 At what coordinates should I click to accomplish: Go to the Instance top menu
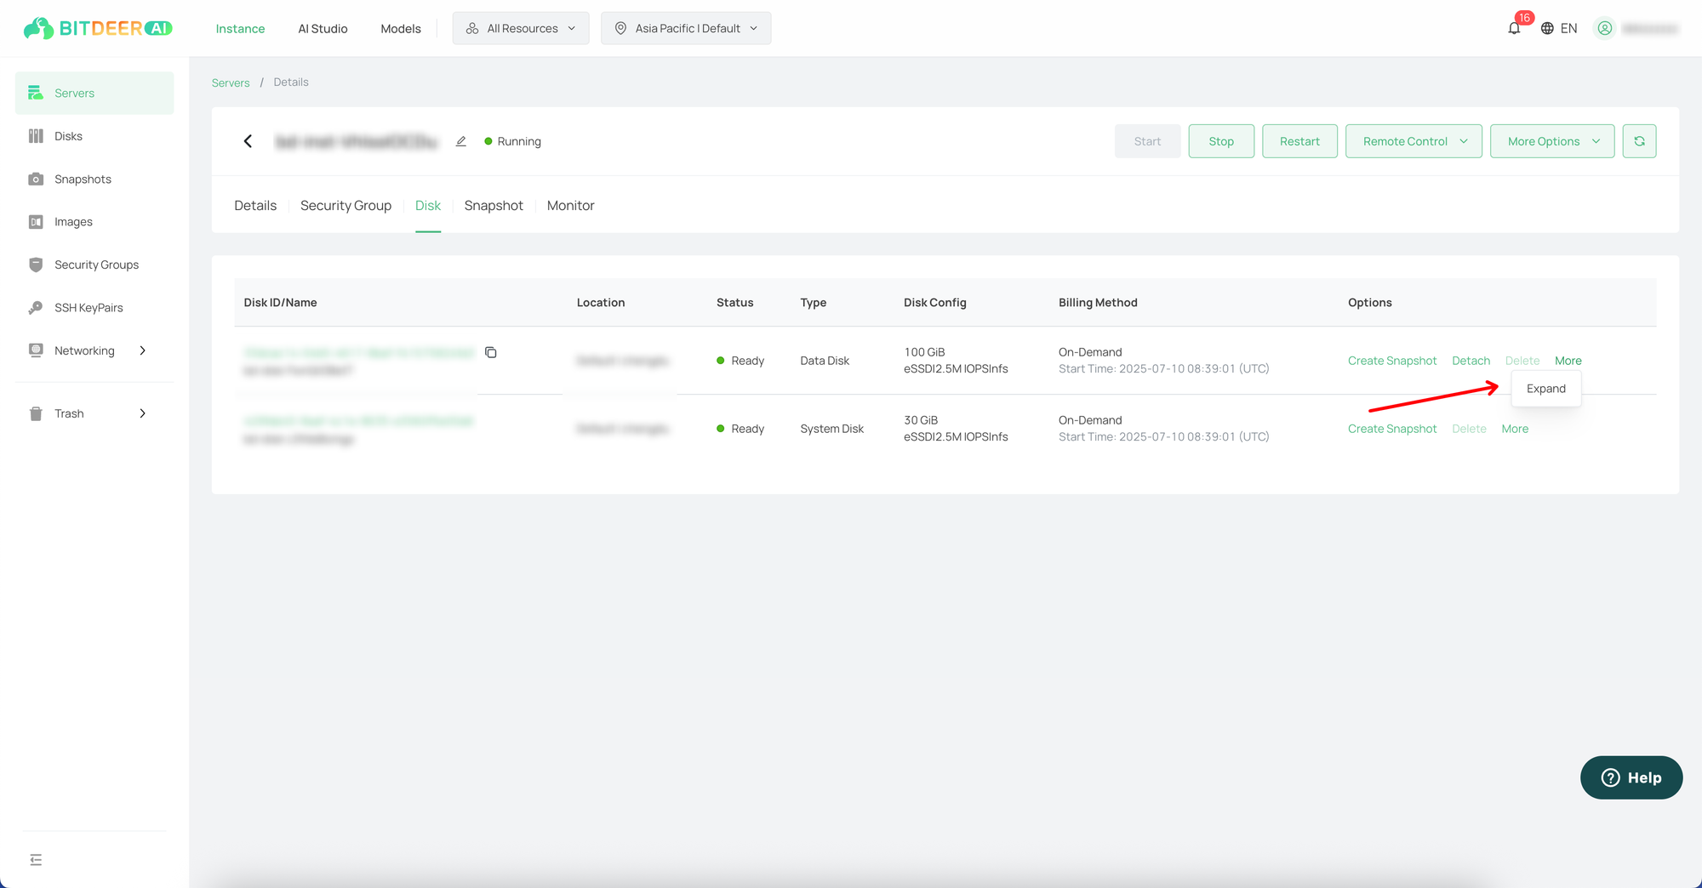tap(240, 28)
